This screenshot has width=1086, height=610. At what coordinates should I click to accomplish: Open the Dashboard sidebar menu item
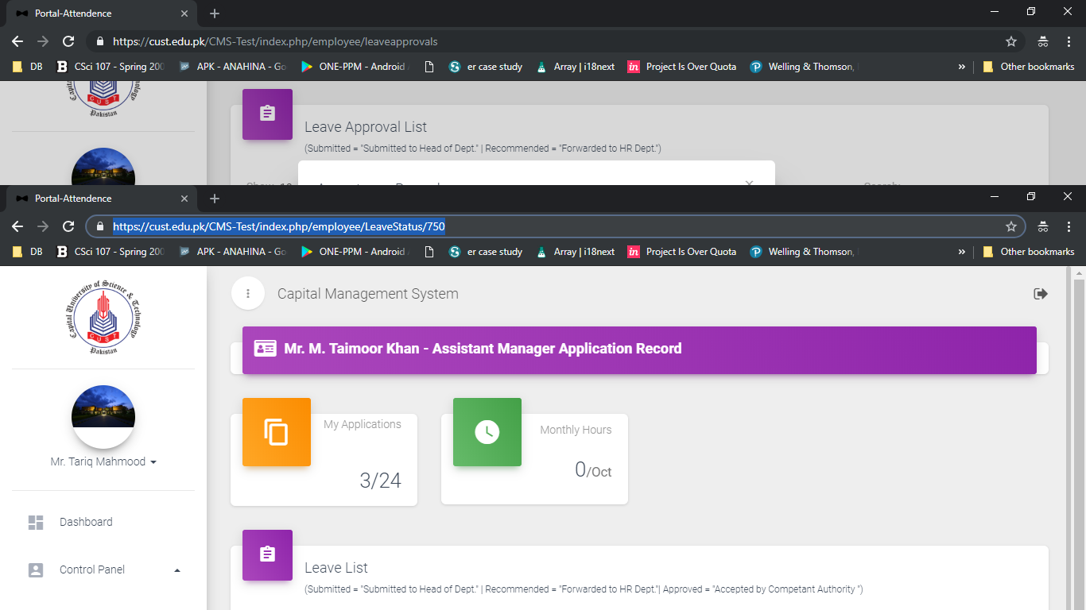[86, 522]
